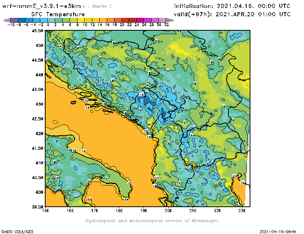Select the -6 to -4 blue legend swatch

coord(29,20)
